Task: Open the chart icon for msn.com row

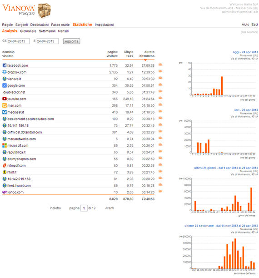Action: point(160,104)
